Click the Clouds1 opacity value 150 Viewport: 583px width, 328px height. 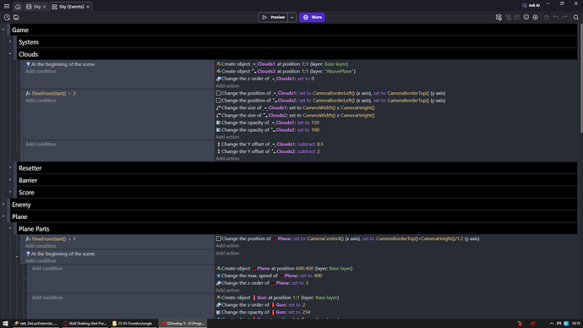[x=315, y=123]
